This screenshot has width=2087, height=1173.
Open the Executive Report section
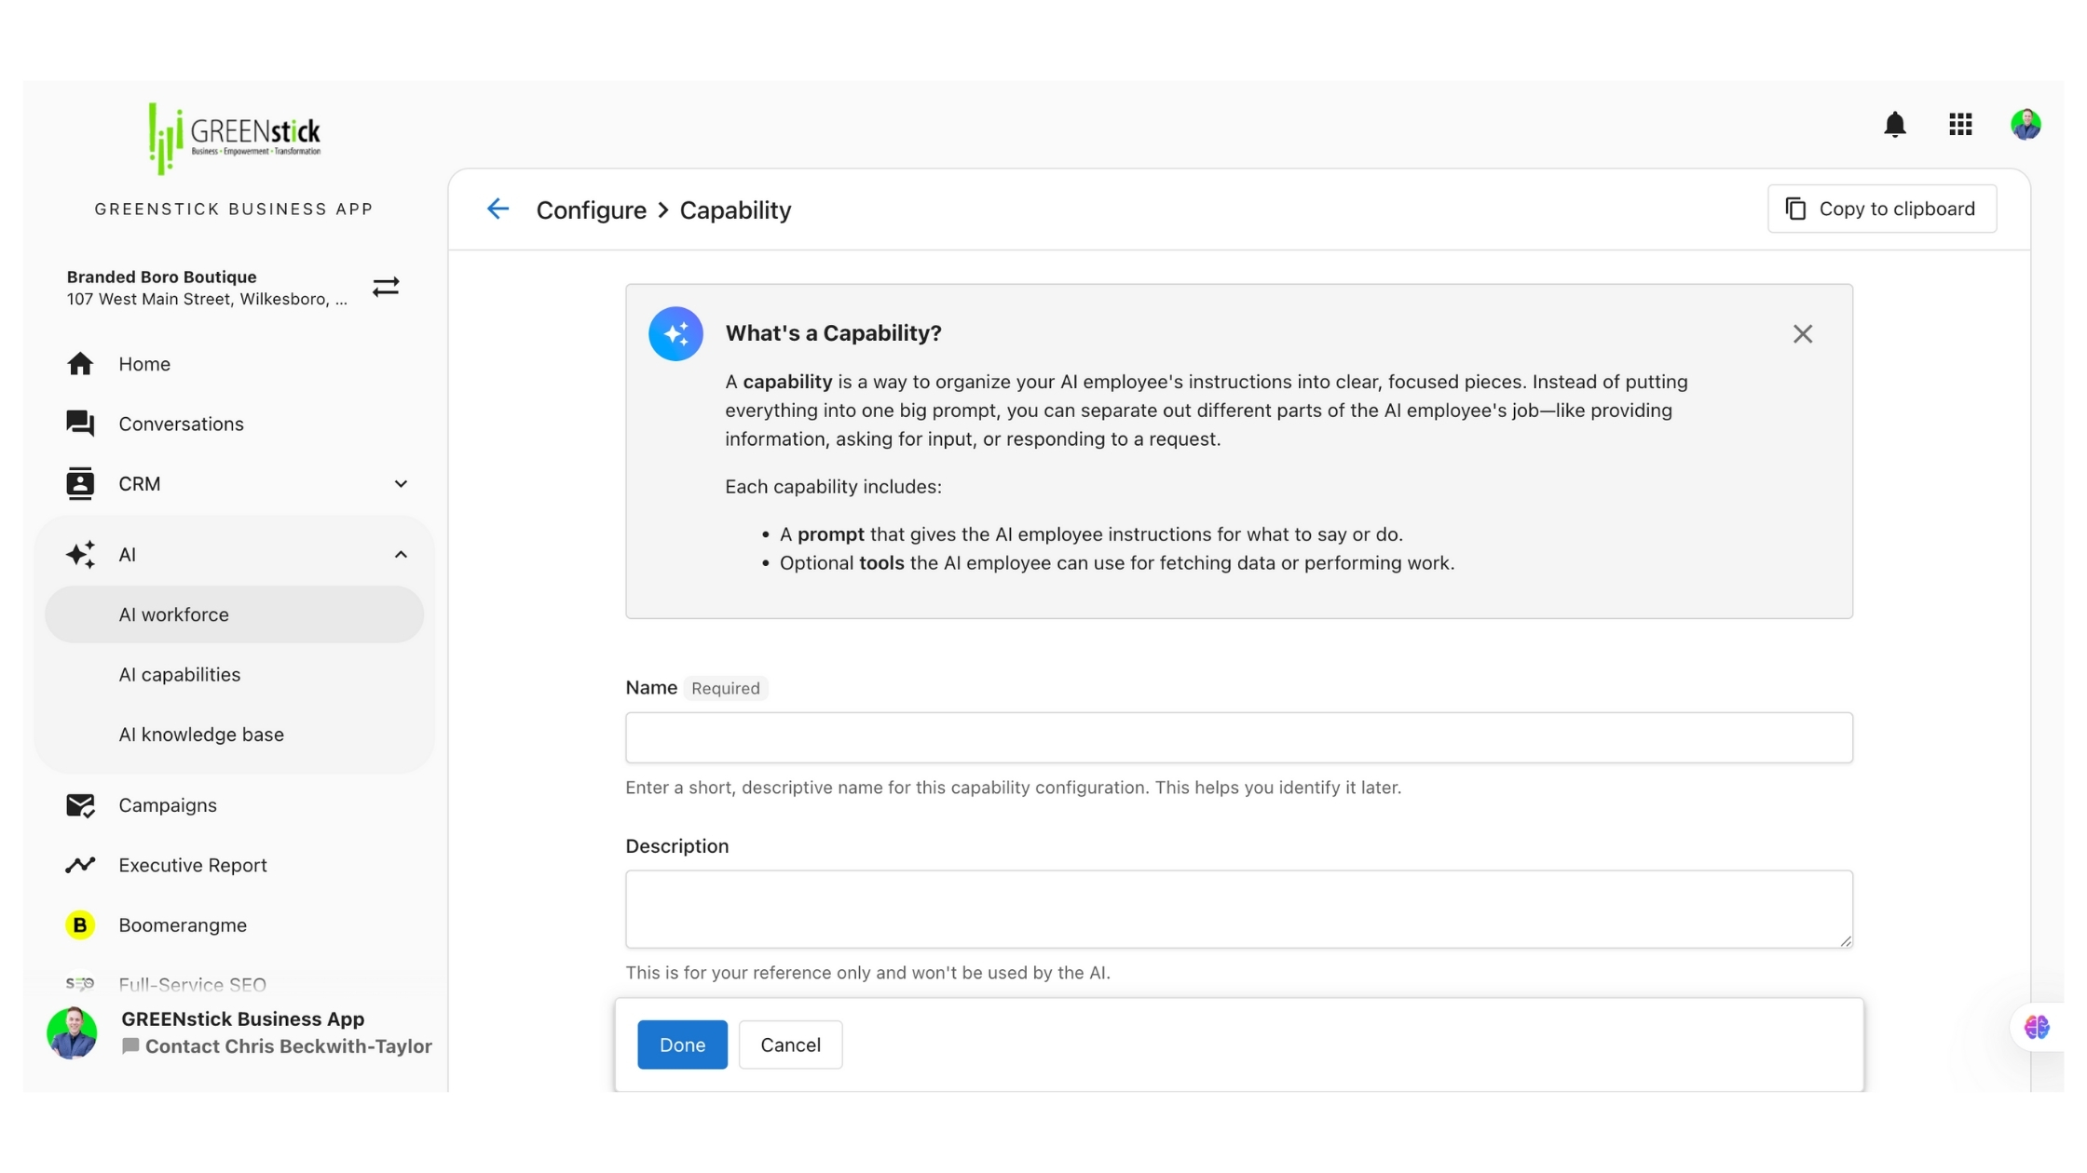(x=192, y=865)
